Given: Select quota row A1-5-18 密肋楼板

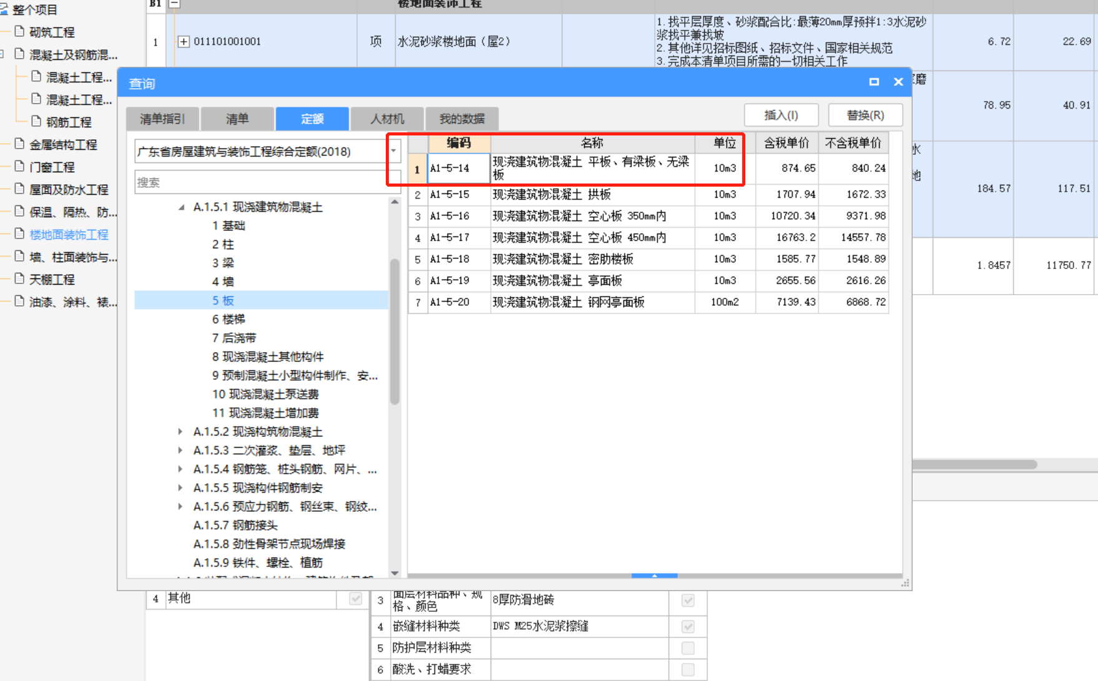Looking at the screenshot, I should tap(648, 259).
